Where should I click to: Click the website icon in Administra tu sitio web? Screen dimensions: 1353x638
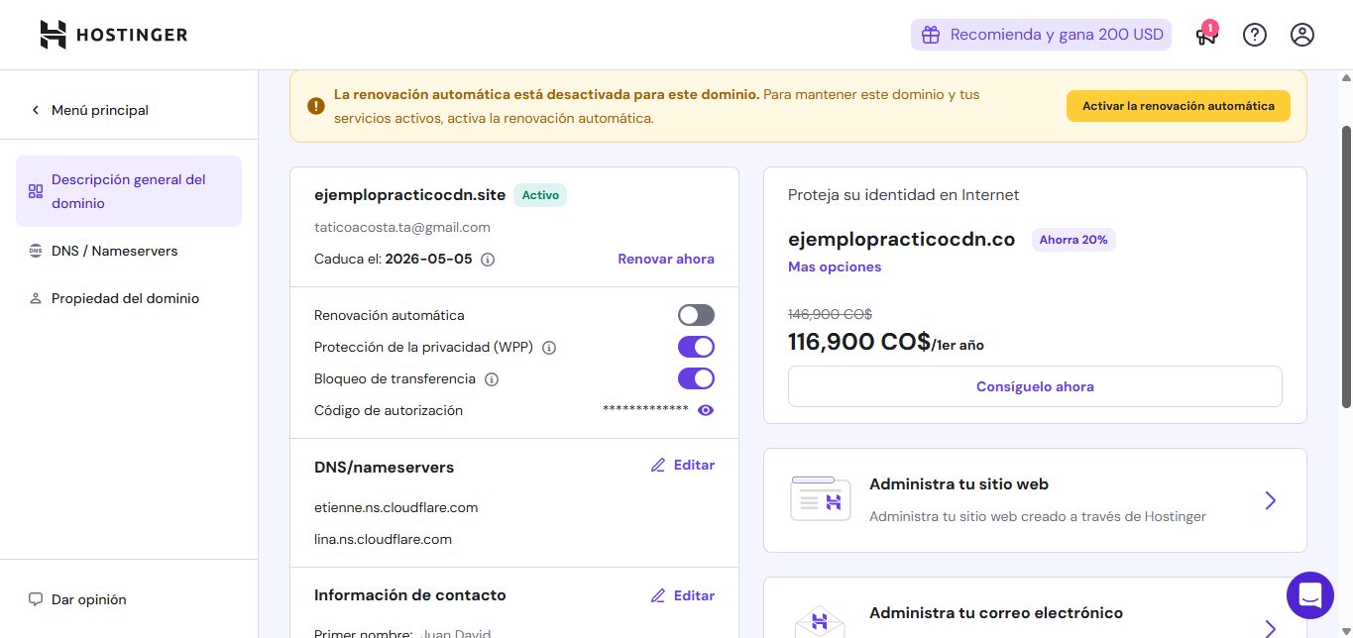pos(821,498)
